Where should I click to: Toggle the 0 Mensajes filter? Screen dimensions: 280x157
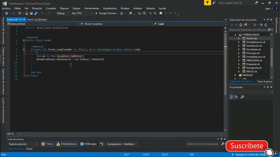[88, 144]
